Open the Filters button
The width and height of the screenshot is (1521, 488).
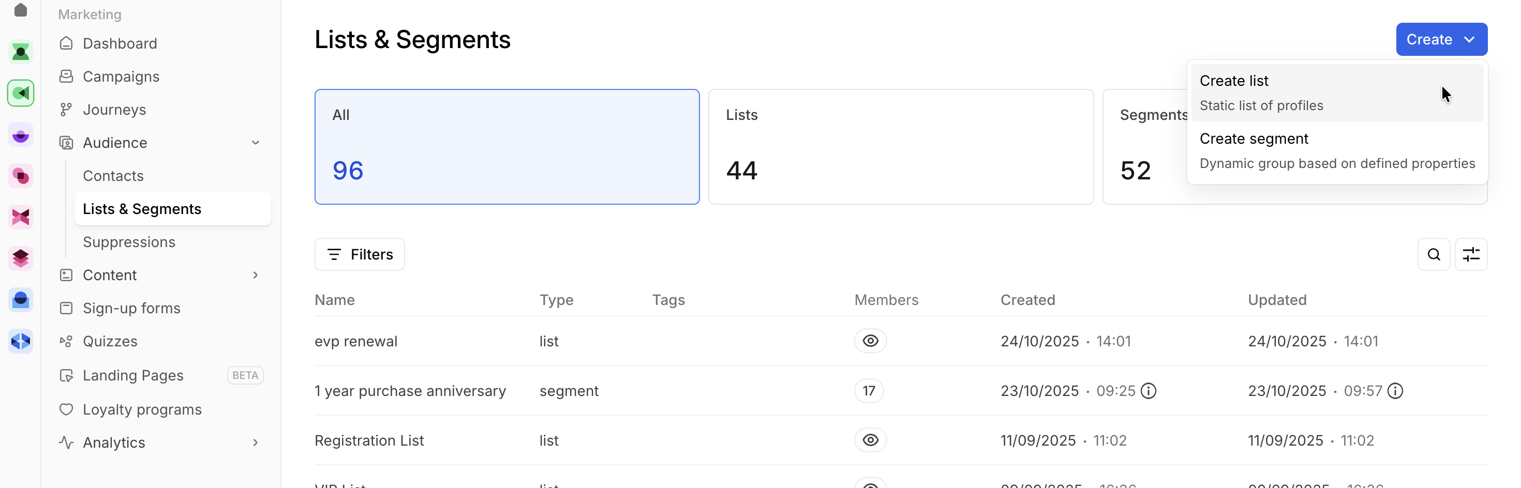tap(360, 254)
